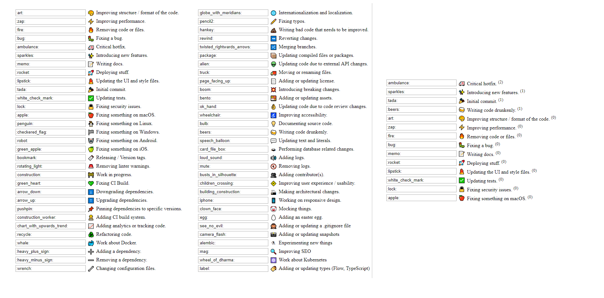The width and height of the screenshot is (604, 298).
Task: Click the robot emoji for Android fixes
Action: point(91,141)
